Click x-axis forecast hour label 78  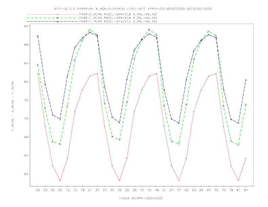231,190
